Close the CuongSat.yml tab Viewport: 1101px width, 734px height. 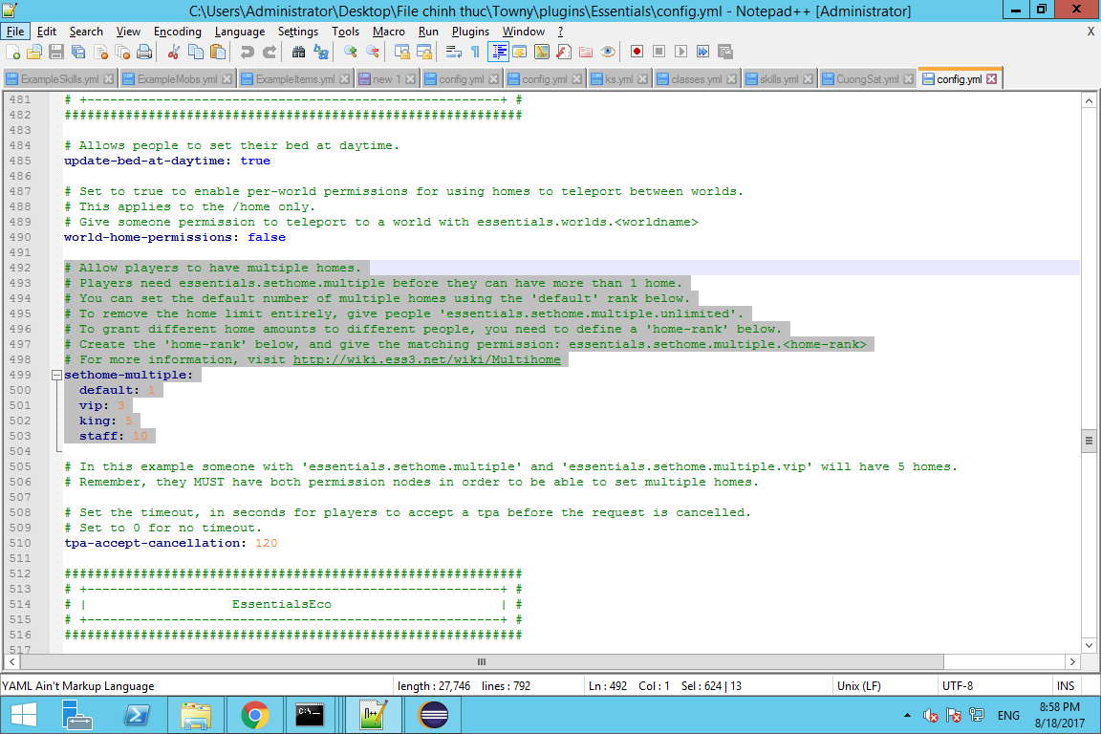click(907, 79)
